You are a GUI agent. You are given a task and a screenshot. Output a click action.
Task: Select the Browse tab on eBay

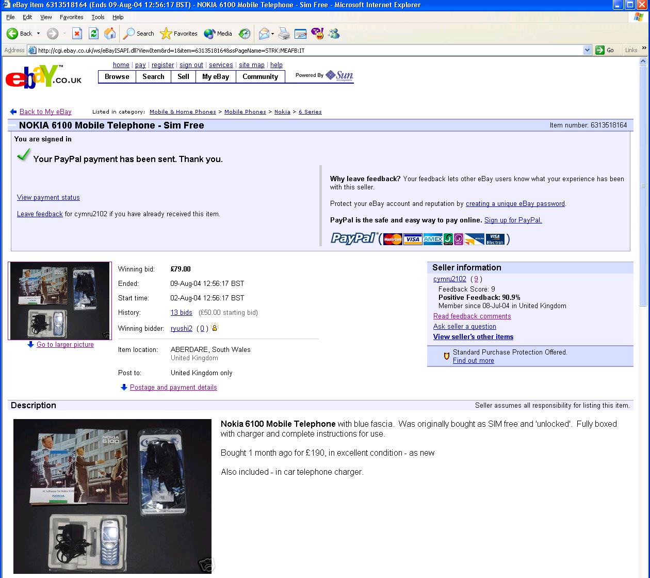coord(117,76)
